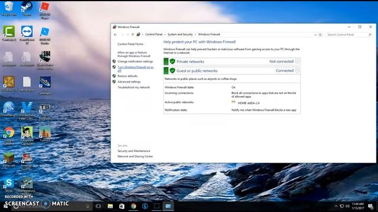Image resolution: width=378 pixels, height=212 pixels.
Task: Go back in Windows Firewall window
Action: pos(115,35)
